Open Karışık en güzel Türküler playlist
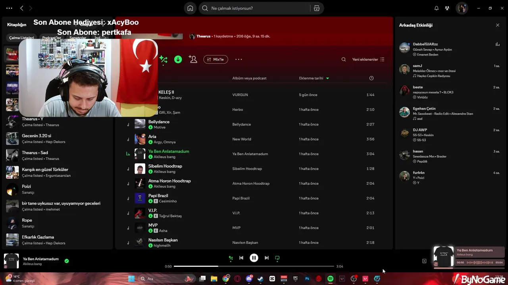The height and width of the screenshot is (285, 508). [x=58, y=172]
